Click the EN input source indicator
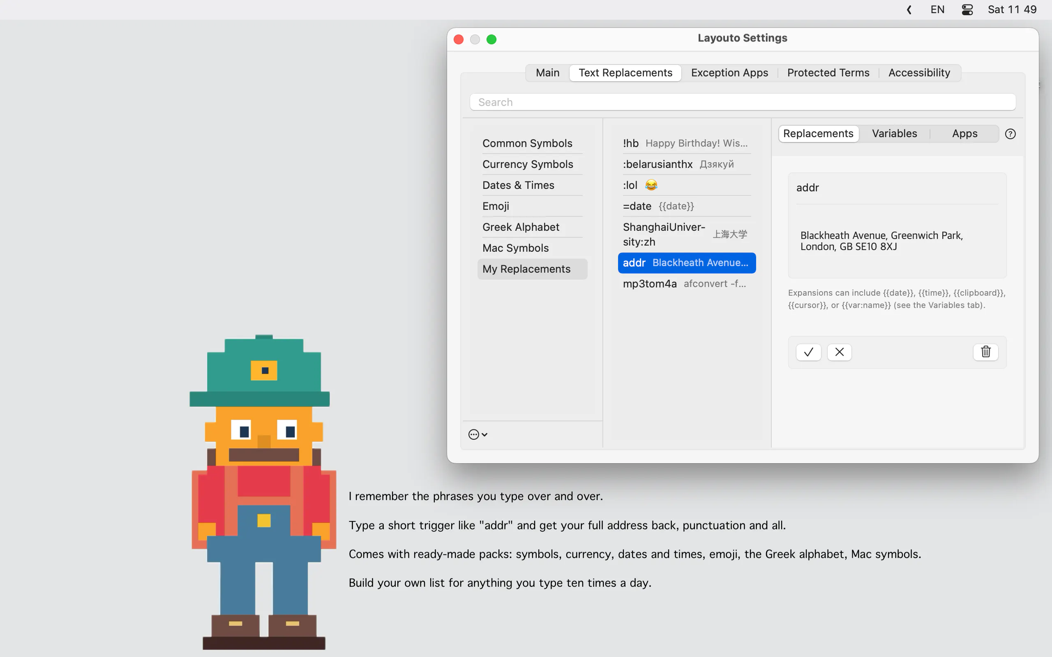The width and height of the screenshot is (1052, 657). (937, 9)
